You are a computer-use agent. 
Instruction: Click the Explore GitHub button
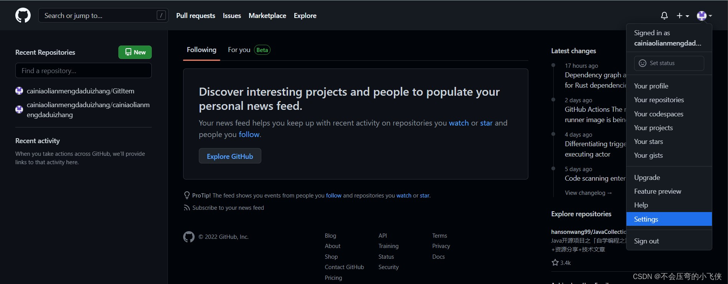[x=230, y=156]
